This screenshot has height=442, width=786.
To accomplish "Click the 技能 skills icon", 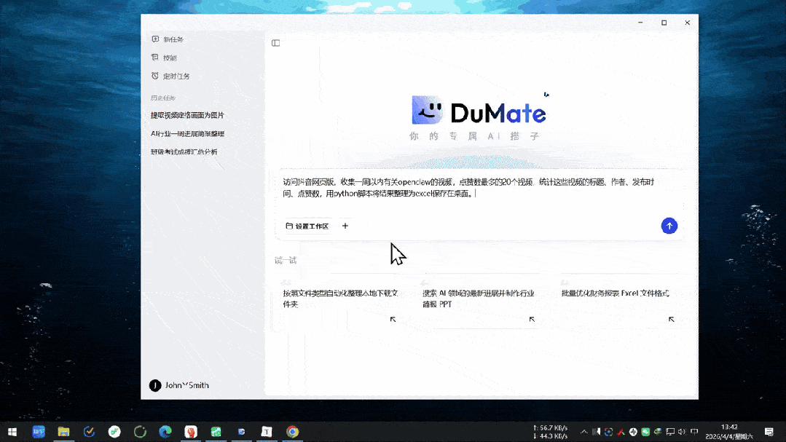I will pos(155,58).
